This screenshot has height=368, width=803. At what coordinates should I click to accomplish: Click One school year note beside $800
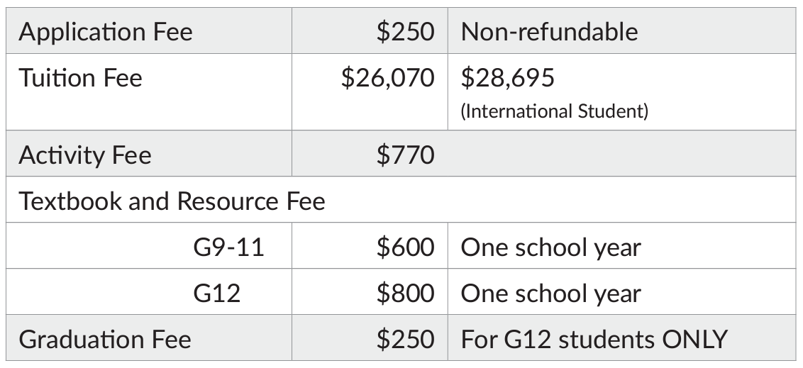[551, 294]
